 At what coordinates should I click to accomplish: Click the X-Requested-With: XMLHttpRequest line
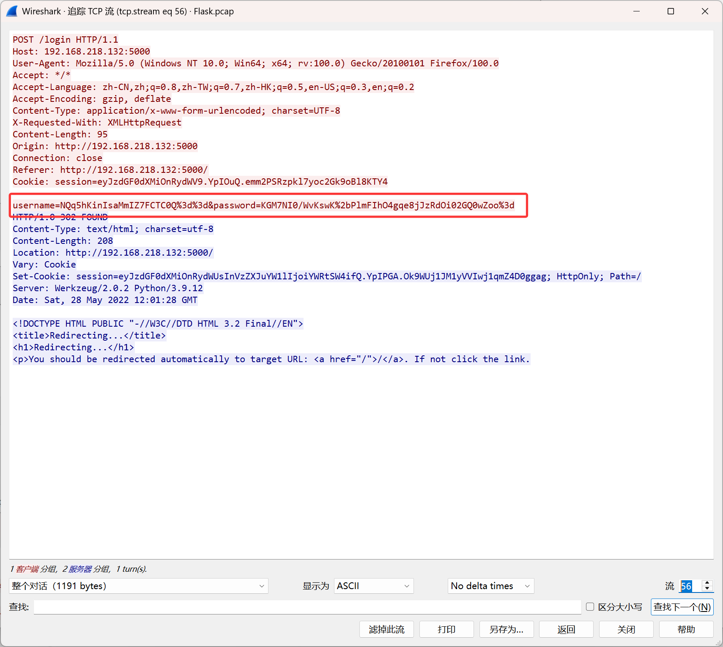coord(97,123)
